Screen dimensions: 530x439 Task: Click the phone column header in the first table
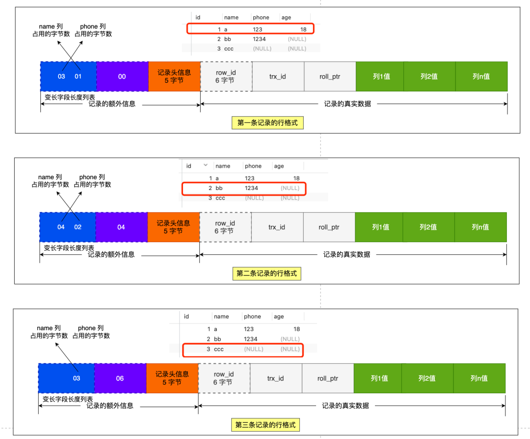[x=261, y=17]
